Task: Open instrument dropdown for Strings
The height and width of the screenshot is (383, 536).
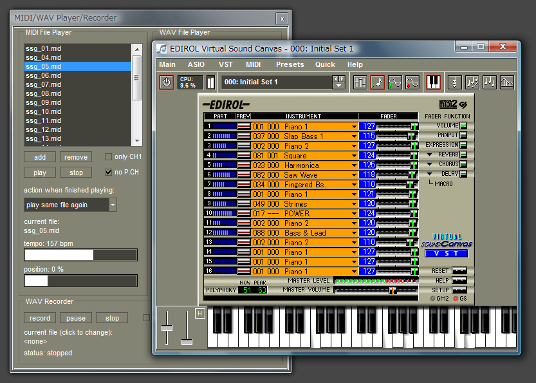Action: pyautogui.click(x=354, y=204)
